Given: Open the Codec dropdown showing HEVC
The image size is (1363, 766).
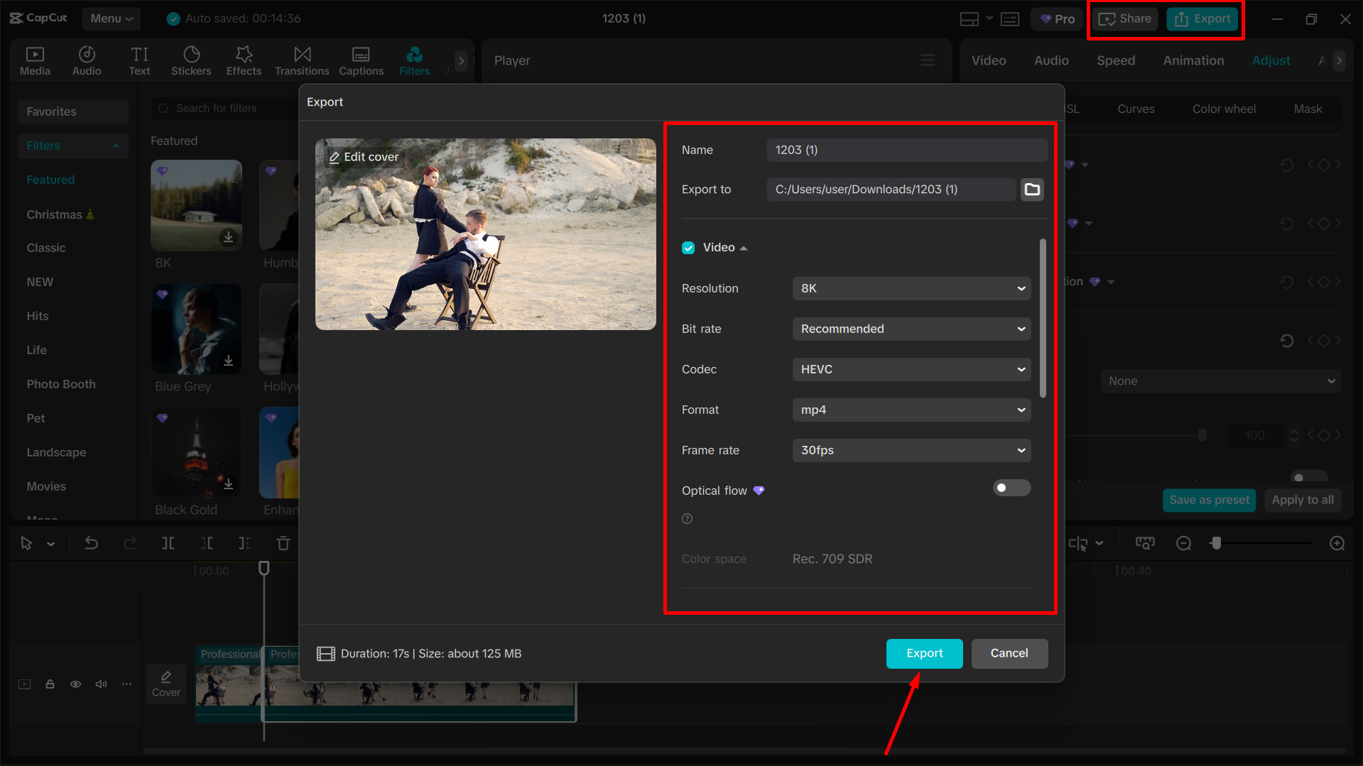Looking at the screenshot, I should tap(911, 369).
